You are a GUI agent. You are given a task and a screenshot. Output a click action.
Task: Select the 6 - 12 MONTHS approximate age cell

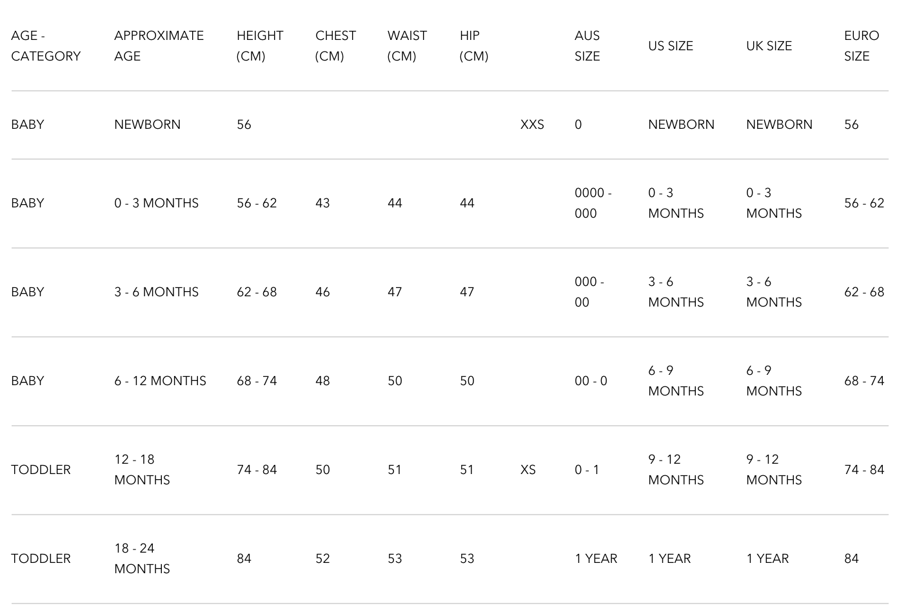(160, 381)
